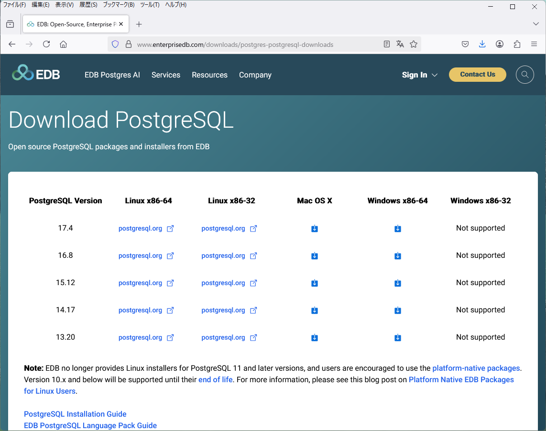Reload the current page

46,44
